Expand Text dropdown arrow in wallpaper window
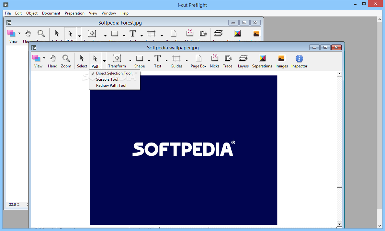 coord(166,60)
